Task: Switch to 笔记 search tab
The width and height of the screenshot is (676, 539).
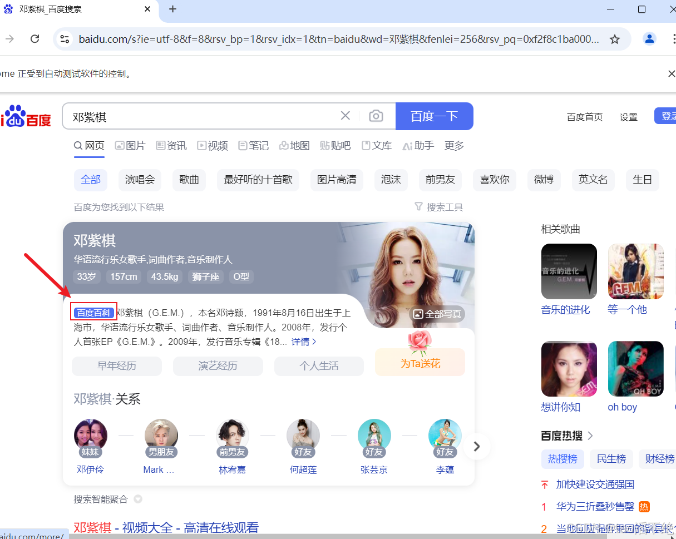Action: tap(254, 146)
